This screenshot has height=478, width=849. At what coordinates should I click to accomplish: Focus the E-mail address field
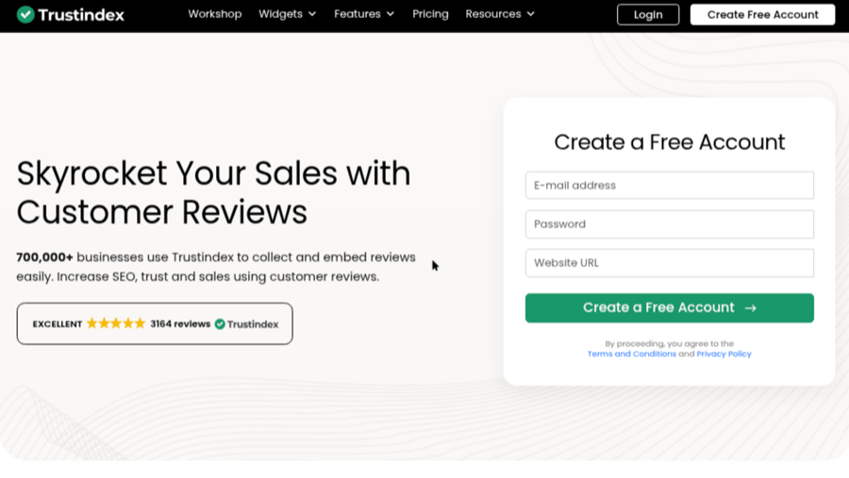coord(669,185)
